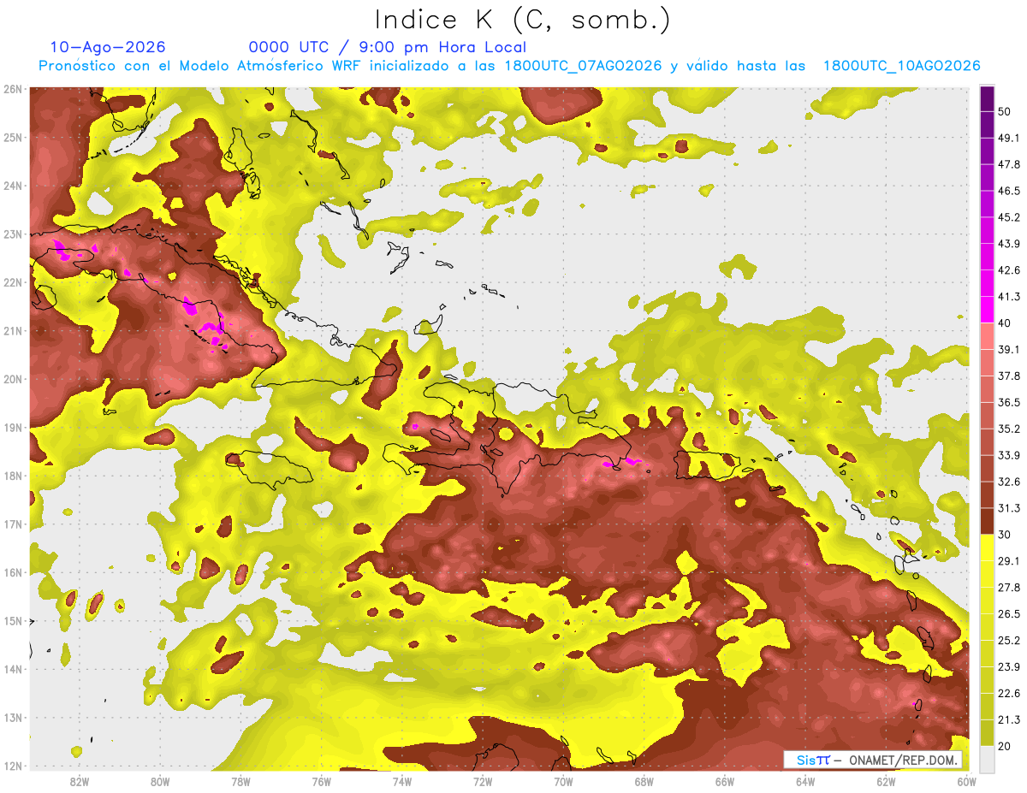1027x793 pixels.
Task: Click colorbar value '35.2'
Action: [1008, 429]
